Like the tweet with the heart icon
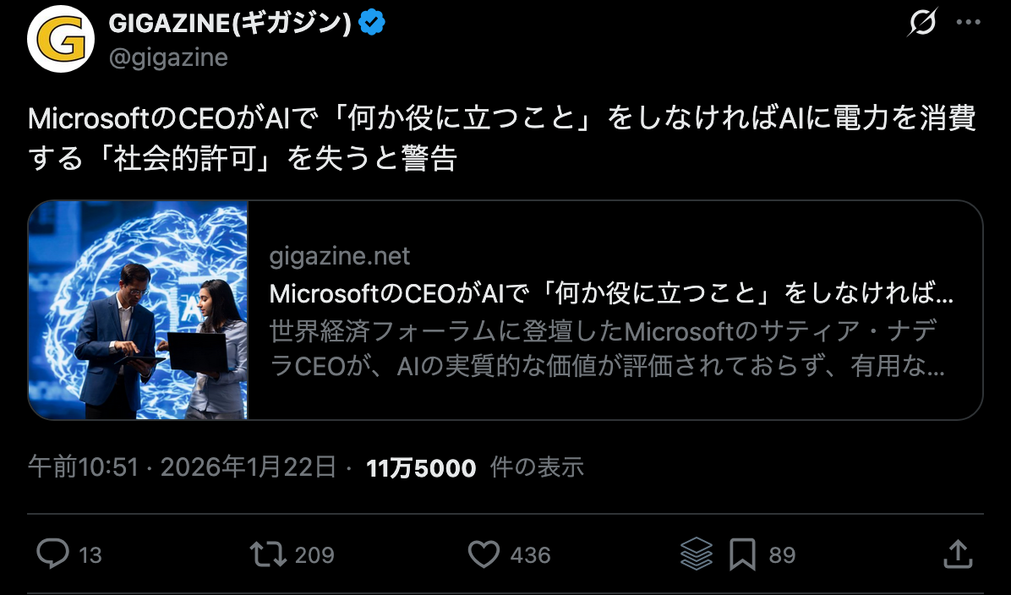 tap(484, 554)
